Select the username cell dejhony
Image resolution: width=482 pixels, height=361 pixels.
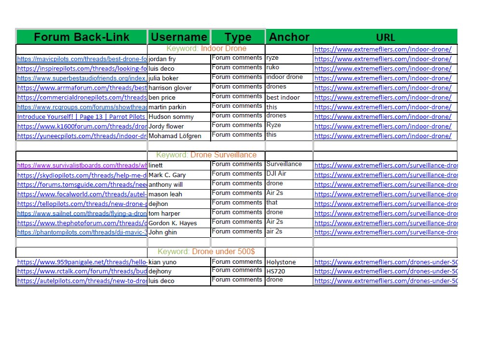[x=179, y=271]
